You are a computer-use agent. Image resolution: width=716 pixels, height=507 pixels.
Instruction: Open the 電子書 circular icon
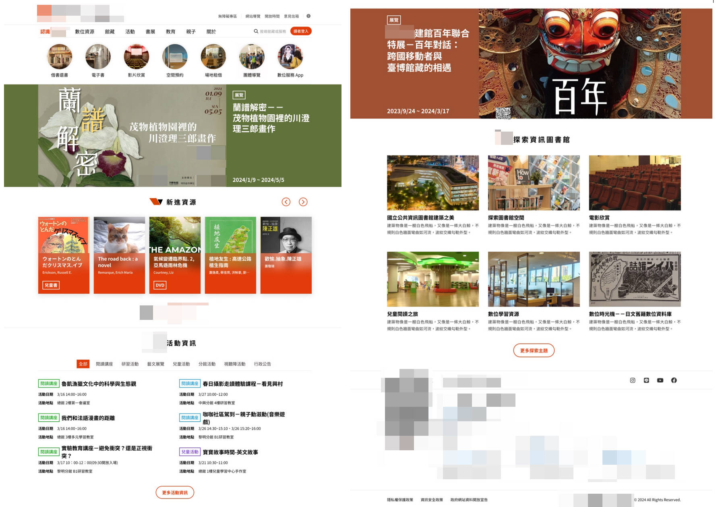point(98,57)
